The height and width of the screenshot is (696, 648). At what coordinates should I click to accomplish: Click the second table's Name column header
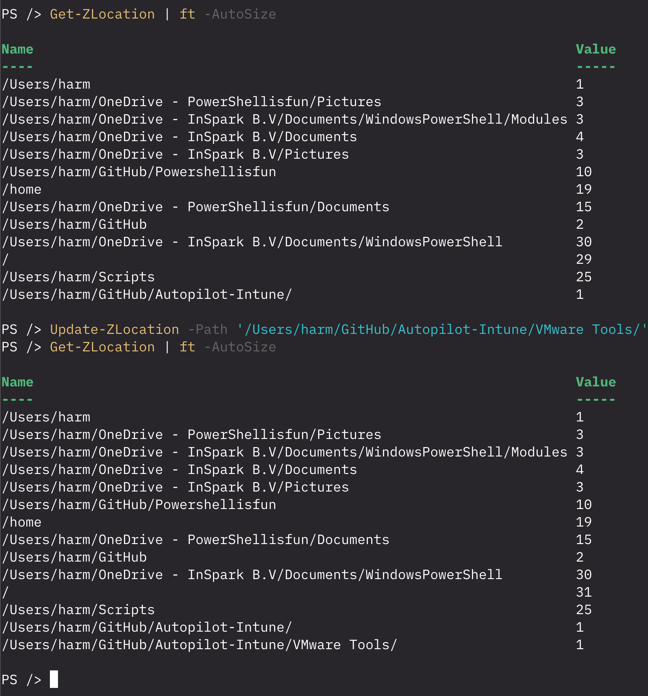click(18, 382)
